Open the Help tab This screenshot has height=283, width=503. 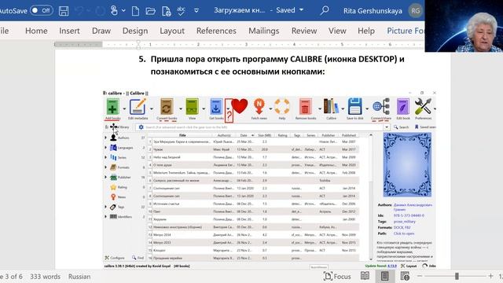tap(366, 31)
